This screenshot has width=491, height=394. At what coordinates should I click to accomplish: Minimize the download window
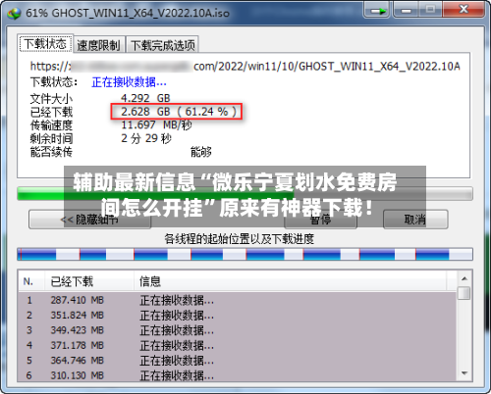coord(406,11)
